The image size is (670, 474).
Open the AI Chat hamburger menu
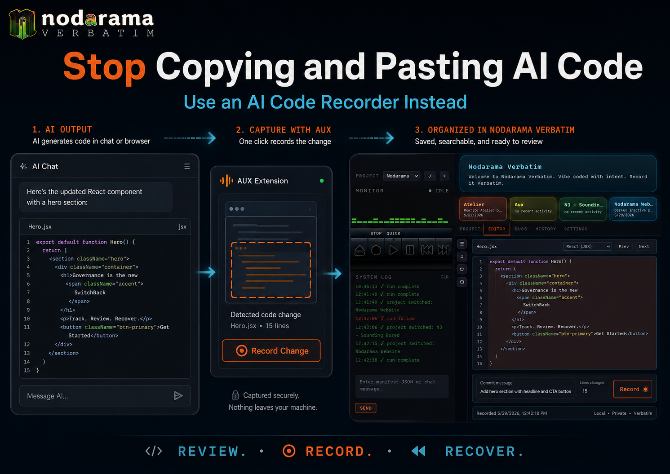pyautogui.click(x=187, y=166)
